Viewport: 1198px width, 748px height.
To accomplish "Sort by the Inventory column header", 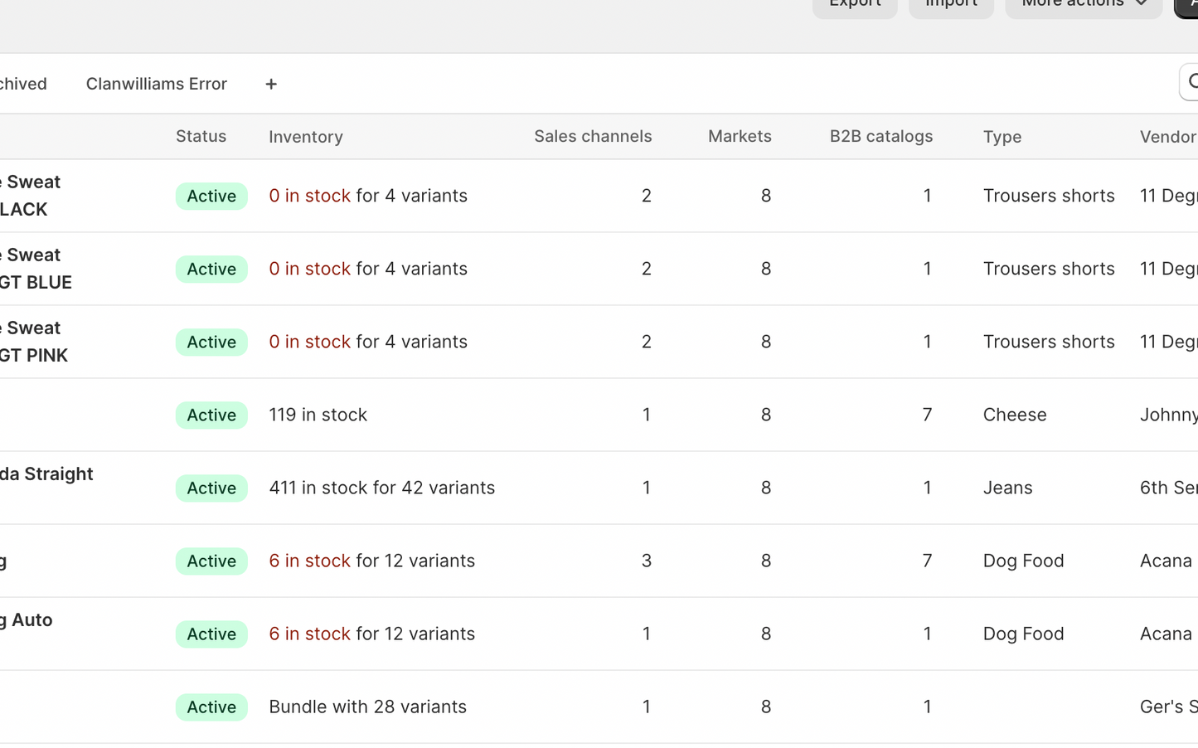I will click(306, 137).
